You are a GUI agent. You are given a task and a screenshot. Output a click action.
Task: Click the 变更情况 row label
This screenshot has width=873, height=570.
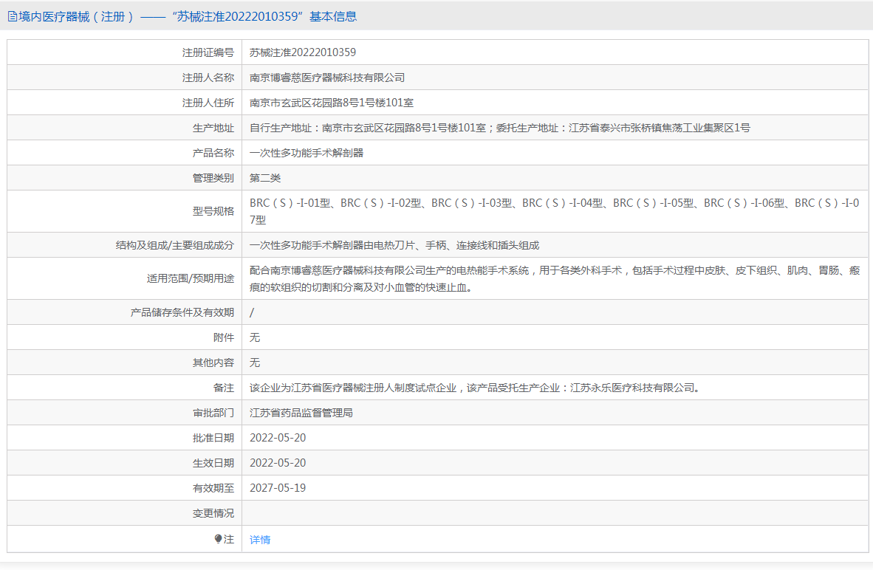click(x=213, y=513)
